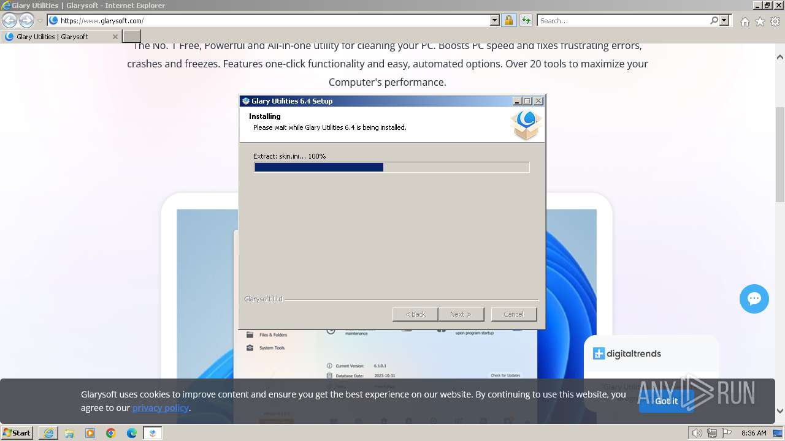Click the installation progress bar
The width and height of the screenshot is (785, 441).
[391, 167]
